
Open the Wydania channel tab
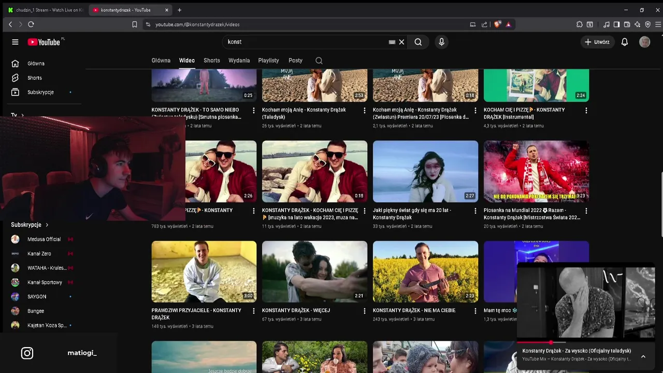pos(239,61)
